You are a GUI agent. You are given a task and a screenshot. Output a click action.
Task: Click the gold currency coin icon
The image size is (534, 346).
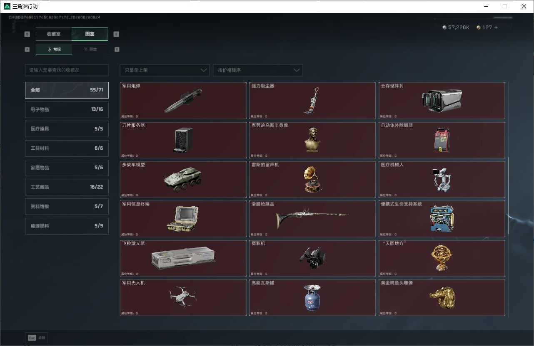tap(479, 27)
